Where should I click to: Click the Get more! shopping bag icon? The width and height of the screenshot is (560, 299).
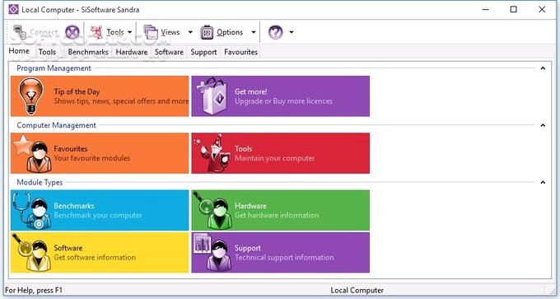point(212,96)
